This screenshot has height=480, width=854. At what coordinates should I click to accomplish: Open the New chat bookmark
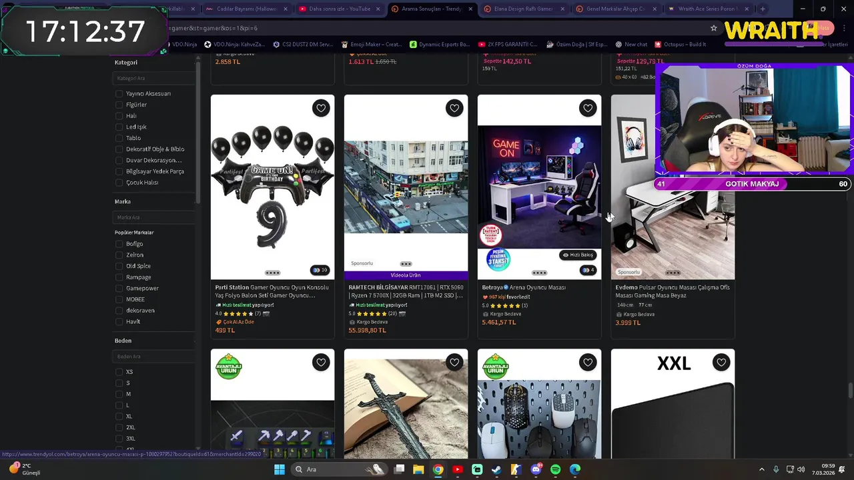(631, 45)
